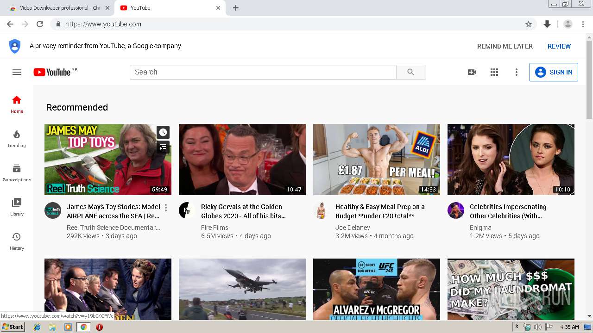The width and height of the screenshot is (593, 333).
Task: Click Fire Films channel name
Action: [x=214, y=228]
